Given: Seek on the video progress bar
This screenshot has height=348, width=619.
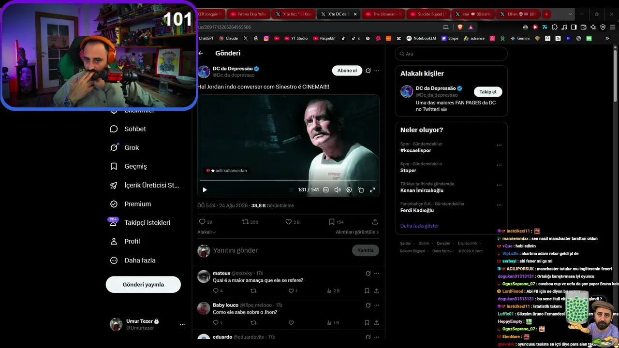Looking at the screenshot, I should point(288,180).
